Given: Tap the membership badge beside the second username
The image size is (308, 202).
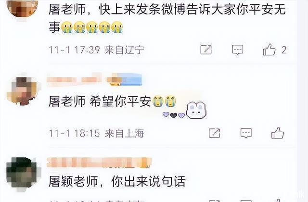Looking at the screenshot, I should click(x=124, y=79).
